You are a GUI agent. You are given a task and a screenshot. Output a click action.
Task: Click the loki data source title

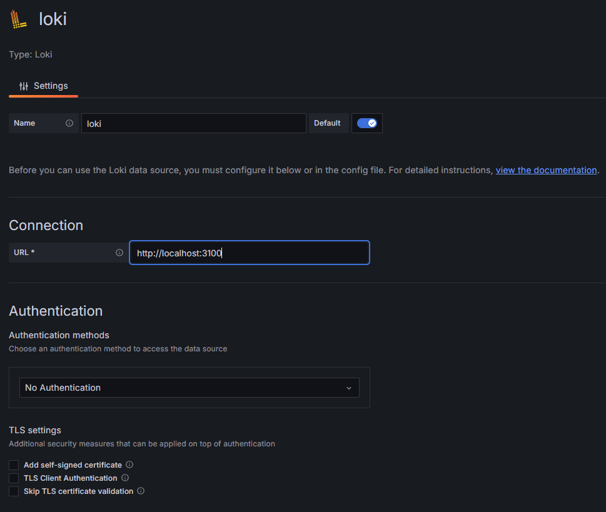pos(53,19)
